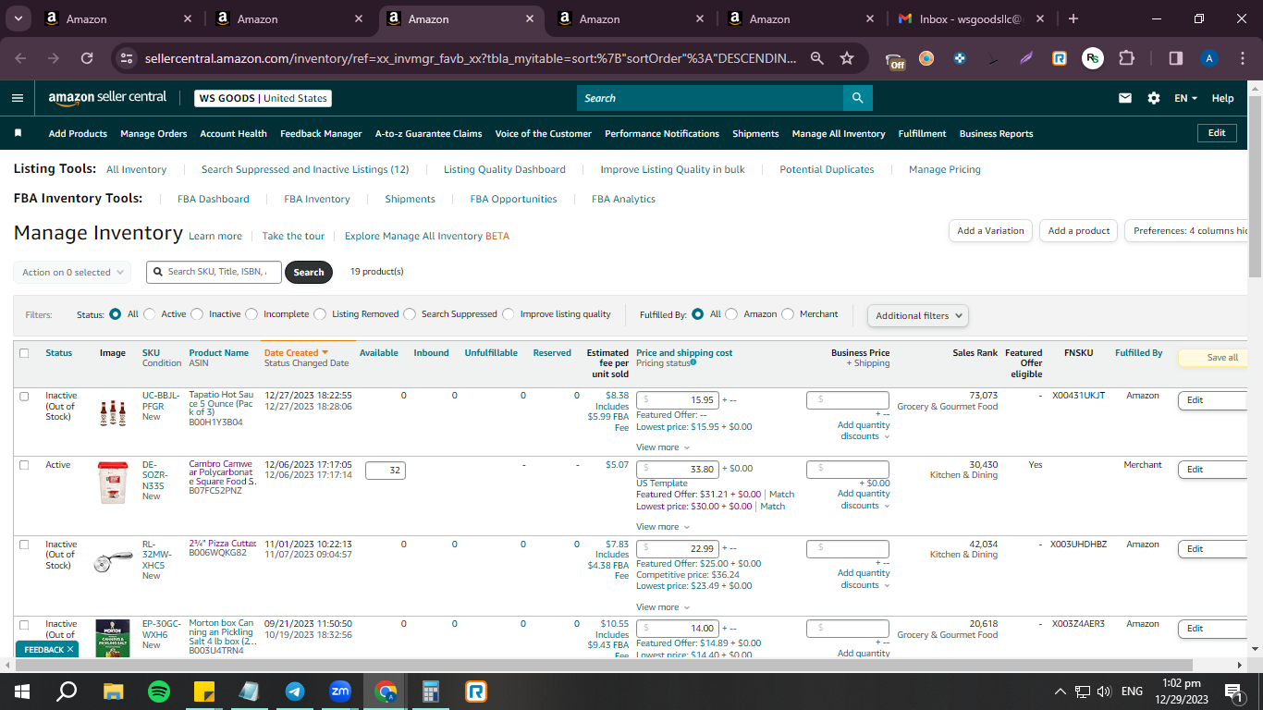Click Edit for the Cambro Camwear row
The height and width of the screenshot is (710, 1263).
(1212, 470)
